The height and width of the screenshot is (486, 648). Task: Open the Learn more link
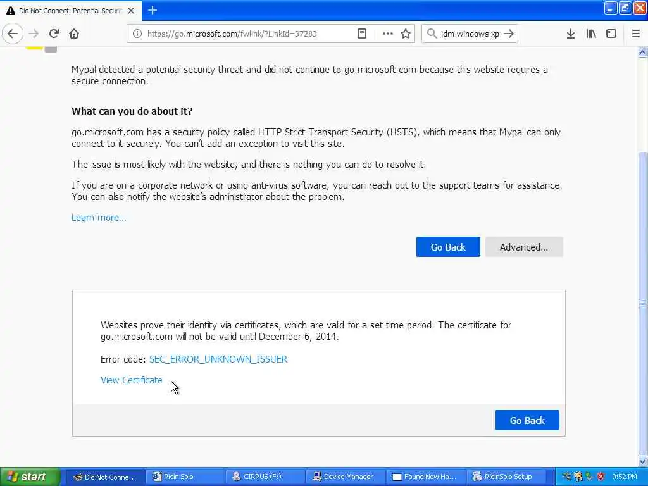click(x=99, y=218)
